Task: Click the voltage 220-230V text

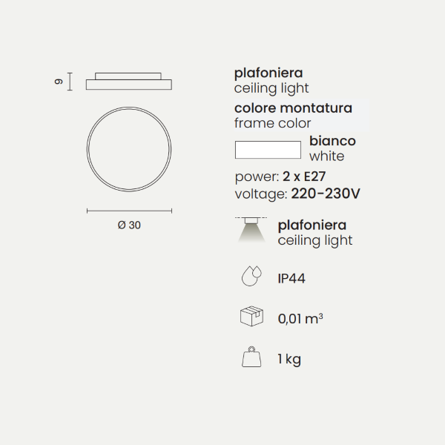Action: (297, 194)
